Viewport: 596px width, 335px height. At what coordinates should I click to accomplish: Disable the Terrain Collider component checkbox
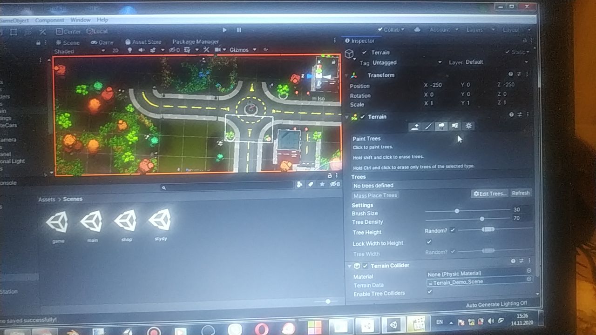click(x=366, y=266)
